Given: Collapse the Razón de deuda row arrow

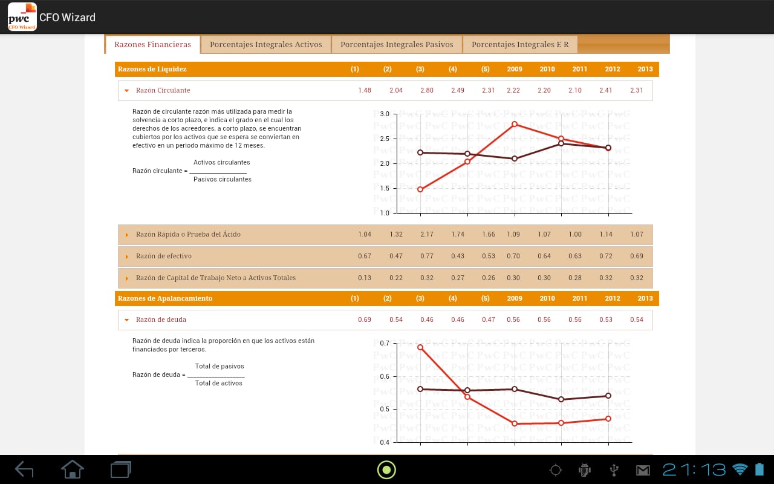Looking at the screenshot, I should 126,320.
